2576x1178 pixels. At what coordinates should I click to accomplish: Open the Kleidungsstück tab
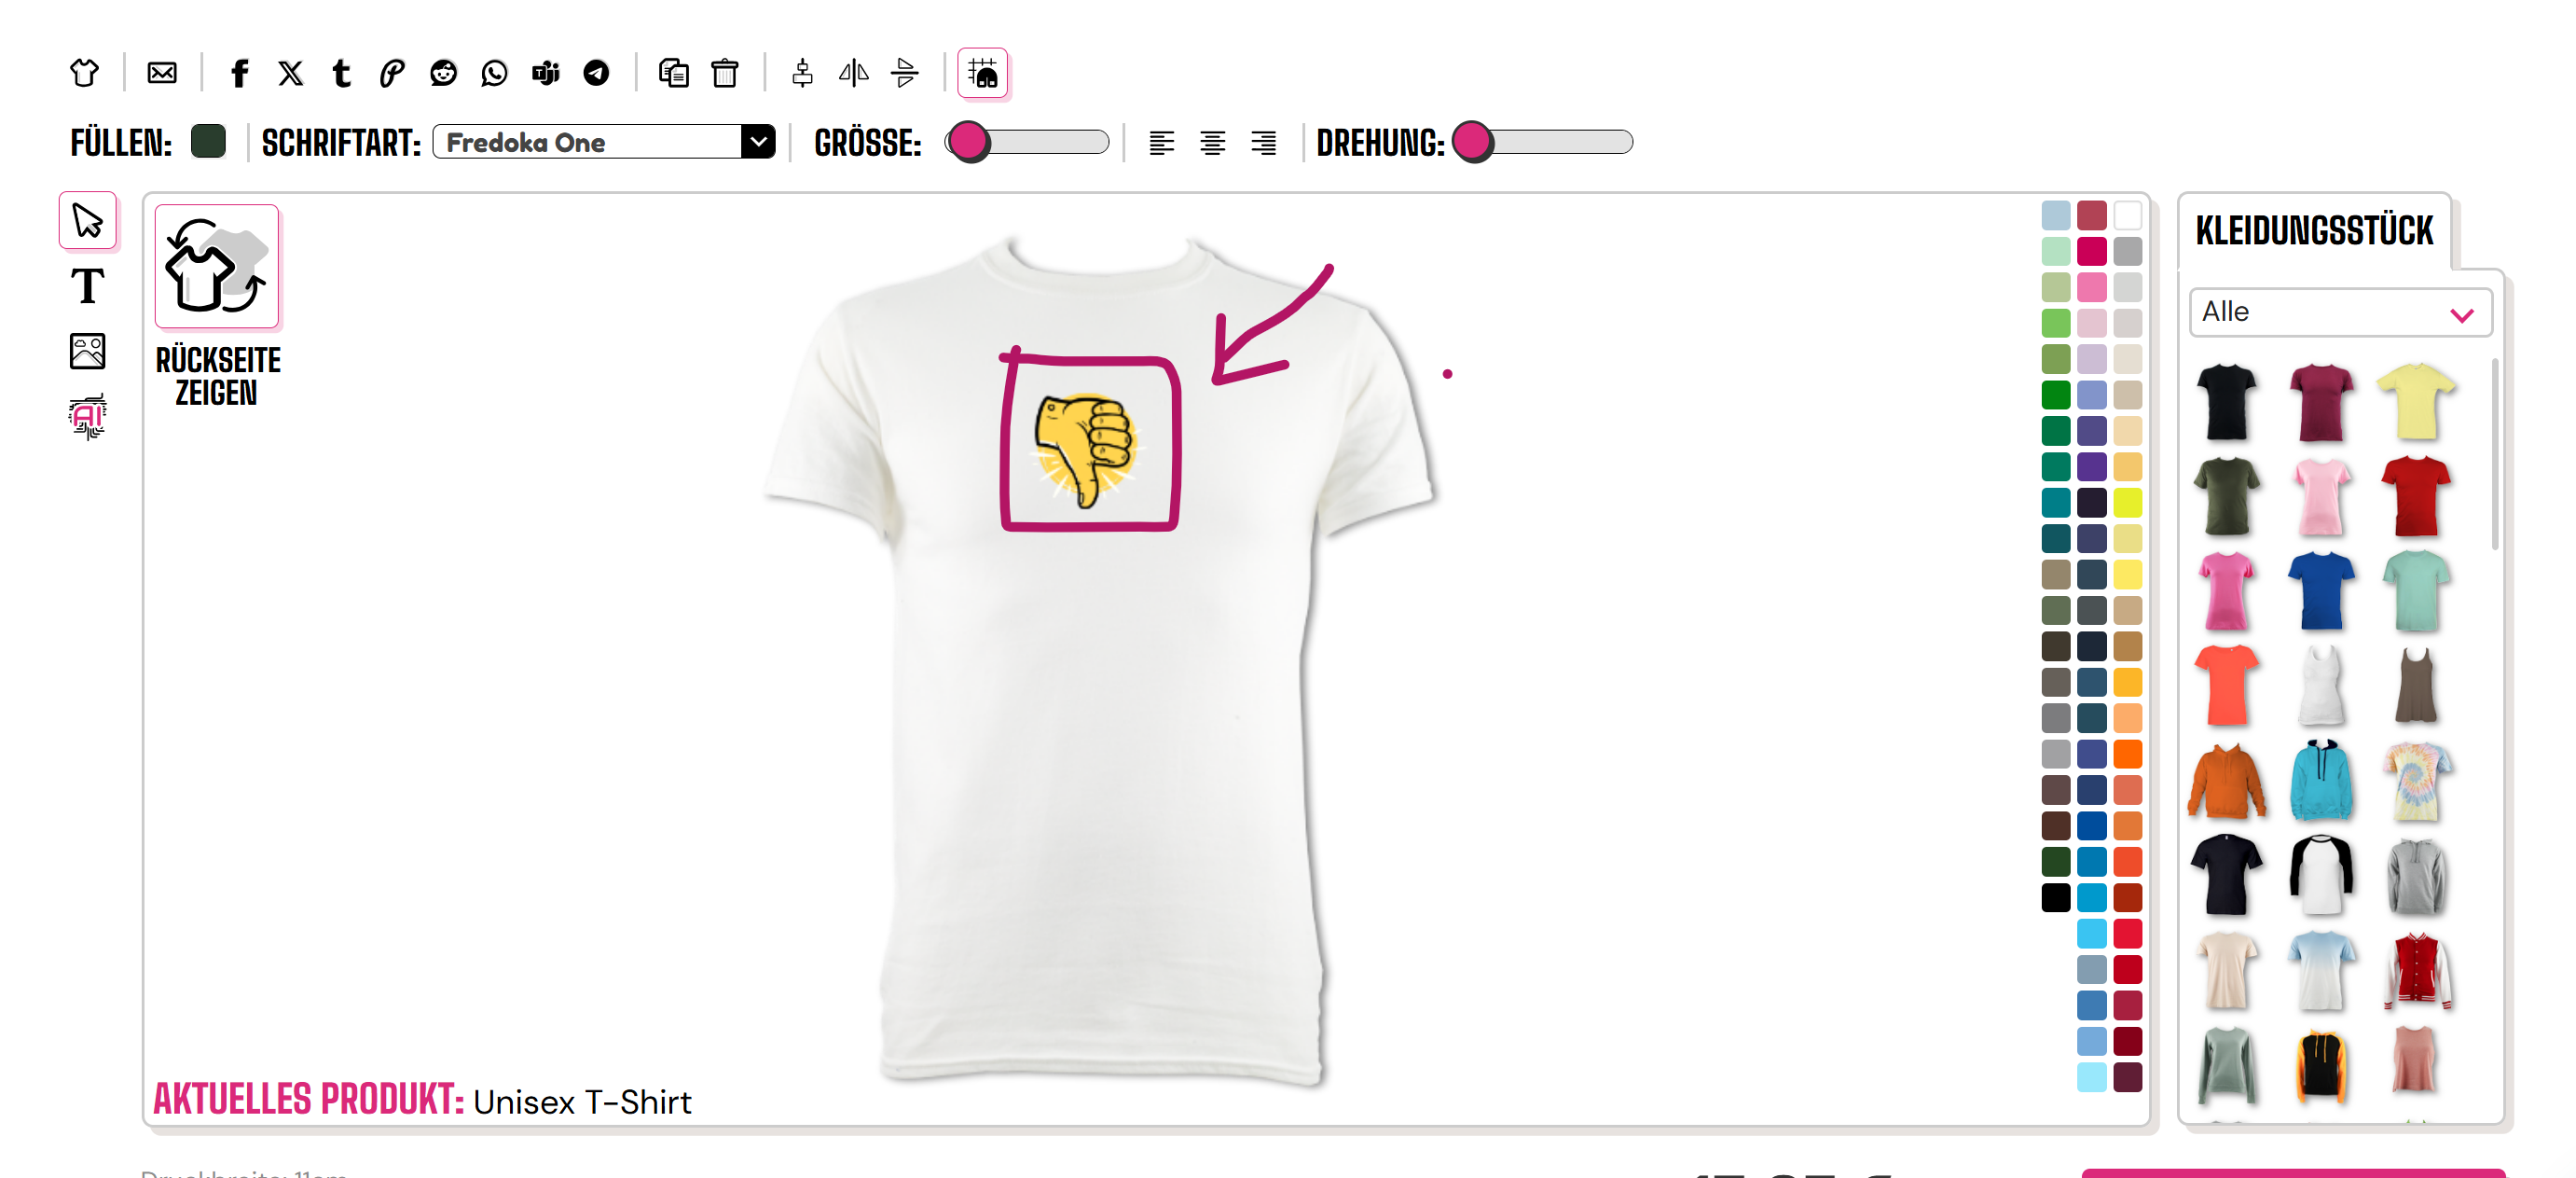[2314, 231]
